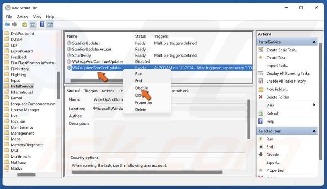Collapse the Selected Item actions section
The height and width of the screenshot is (189, 327).
point(314,131)
